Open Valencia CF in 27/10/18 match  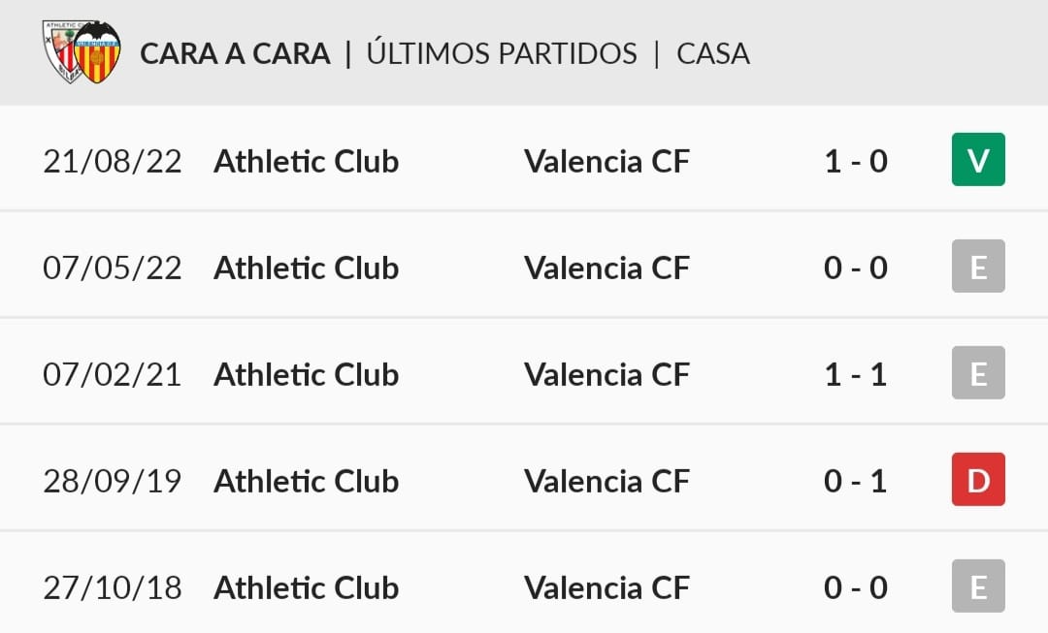click(x=606, y=587)
